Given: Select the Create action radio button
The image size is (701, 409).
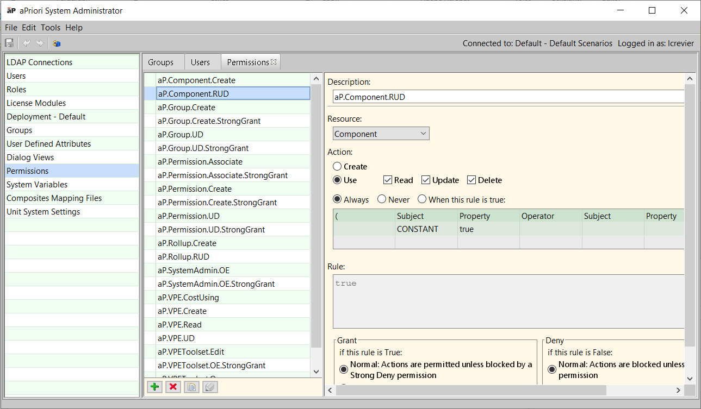Looking at the screenshot, I should pos(338,167).
